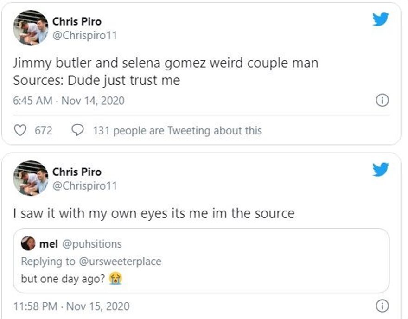
Task: Click the 672 likes count
Action: (x=44, y=131)
